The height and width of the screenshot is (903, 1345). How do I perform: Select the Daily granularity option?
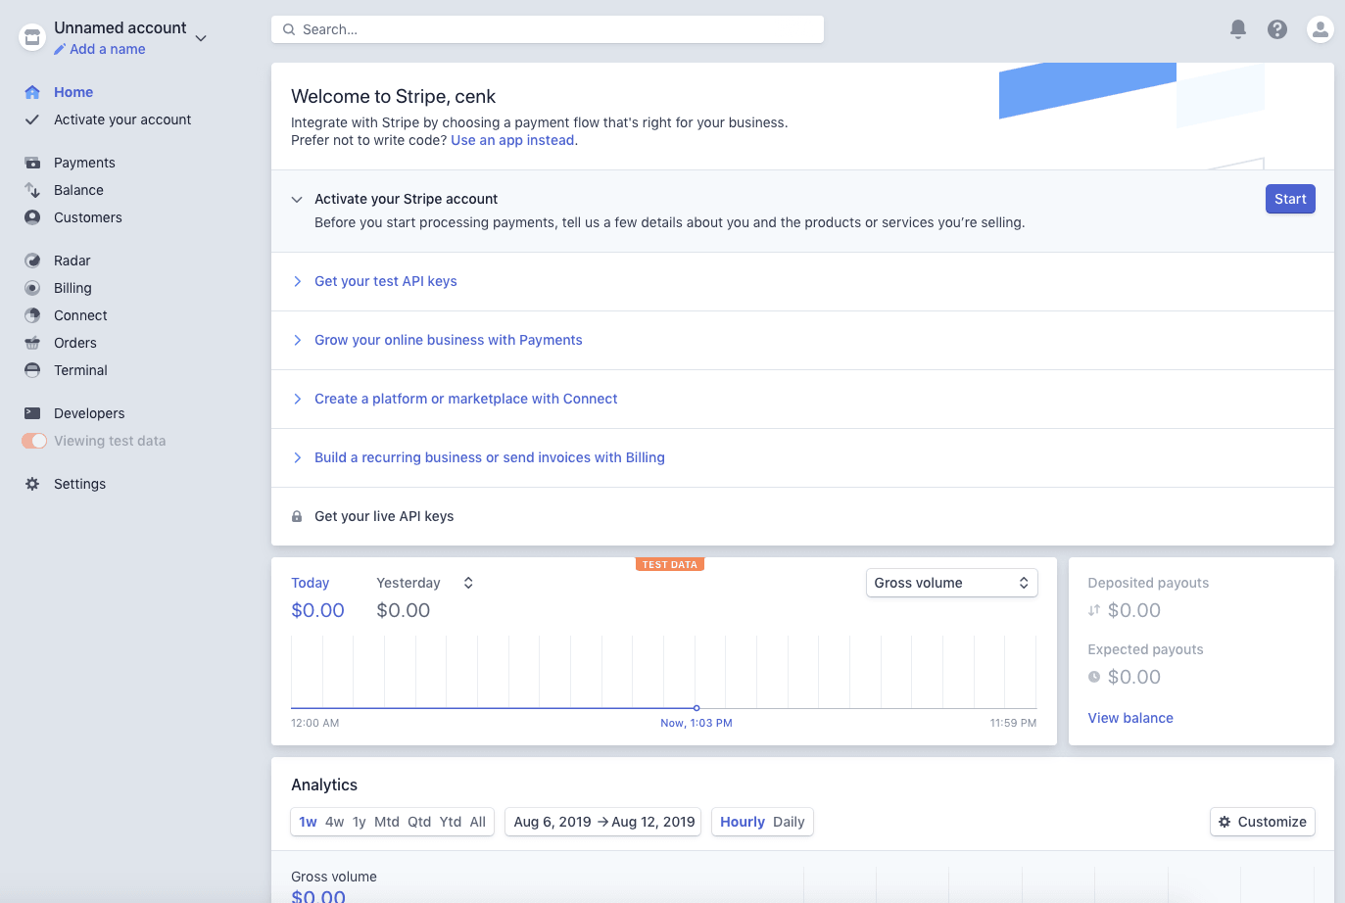[x=789, y=822]
